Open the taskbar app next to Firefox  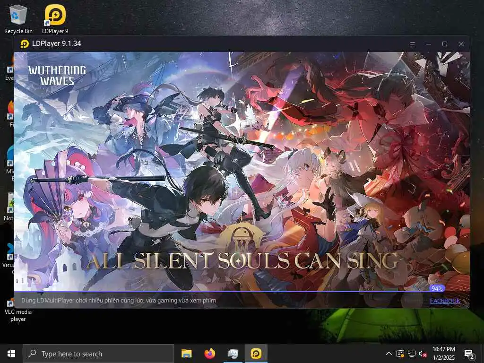[x=233, y=354]
